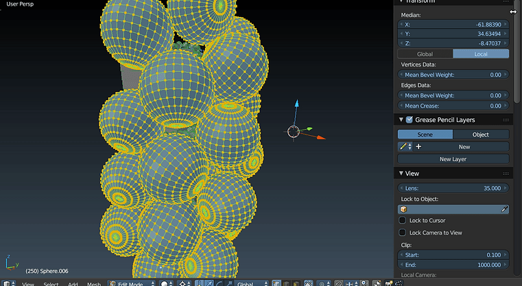Click the Clip End value field
The height and width of the screenshot is (286, 522).
coord(453,265)
